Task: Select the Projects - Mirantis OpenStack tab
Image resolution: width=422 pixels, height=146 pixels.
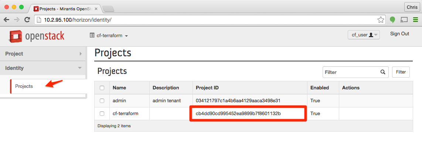Action: (x=65, y=8)
